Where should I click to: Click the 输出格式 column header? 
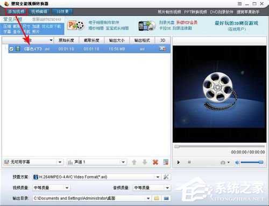coord(142,40)
